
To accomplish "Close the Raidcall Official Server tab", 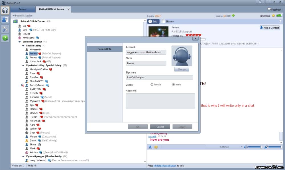I will [x=68, y=9].
